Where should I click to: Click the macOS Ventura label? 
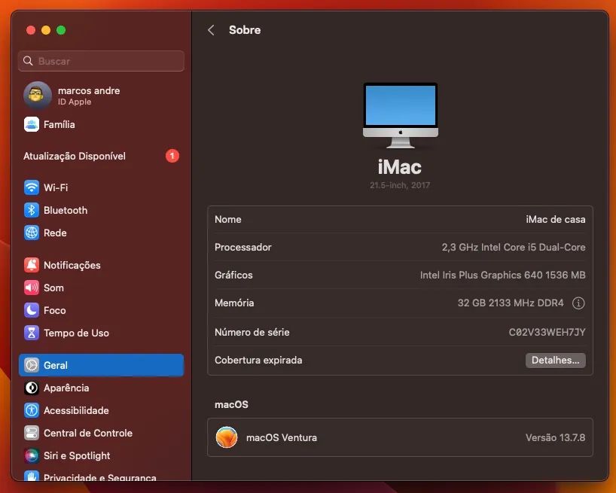tap(282, 437)
